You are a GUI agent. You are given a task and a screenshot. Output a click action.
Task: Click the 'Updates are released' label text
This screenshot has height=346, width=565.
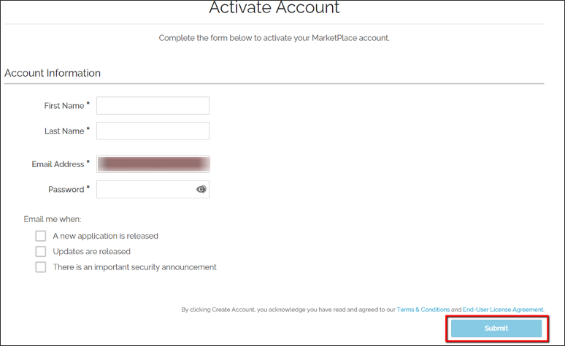(x=91, y=251)
